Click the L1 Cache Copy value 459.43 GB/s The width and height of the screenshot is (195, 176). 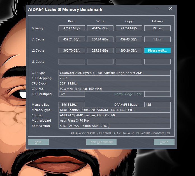(129, 39)
